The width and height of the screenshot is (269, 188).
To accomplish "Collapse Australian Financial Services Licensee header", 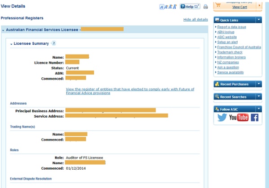I will pos(3,30).
